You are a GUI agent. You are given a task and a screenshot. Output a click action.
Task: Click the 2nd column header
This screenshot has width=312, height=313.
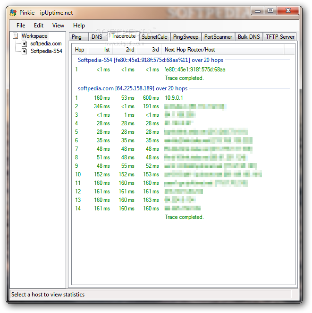click(125, 50)
